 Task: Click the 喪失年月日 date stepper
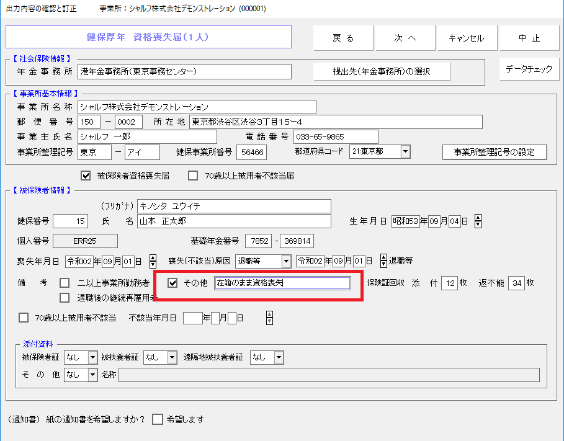click(154, 261)
